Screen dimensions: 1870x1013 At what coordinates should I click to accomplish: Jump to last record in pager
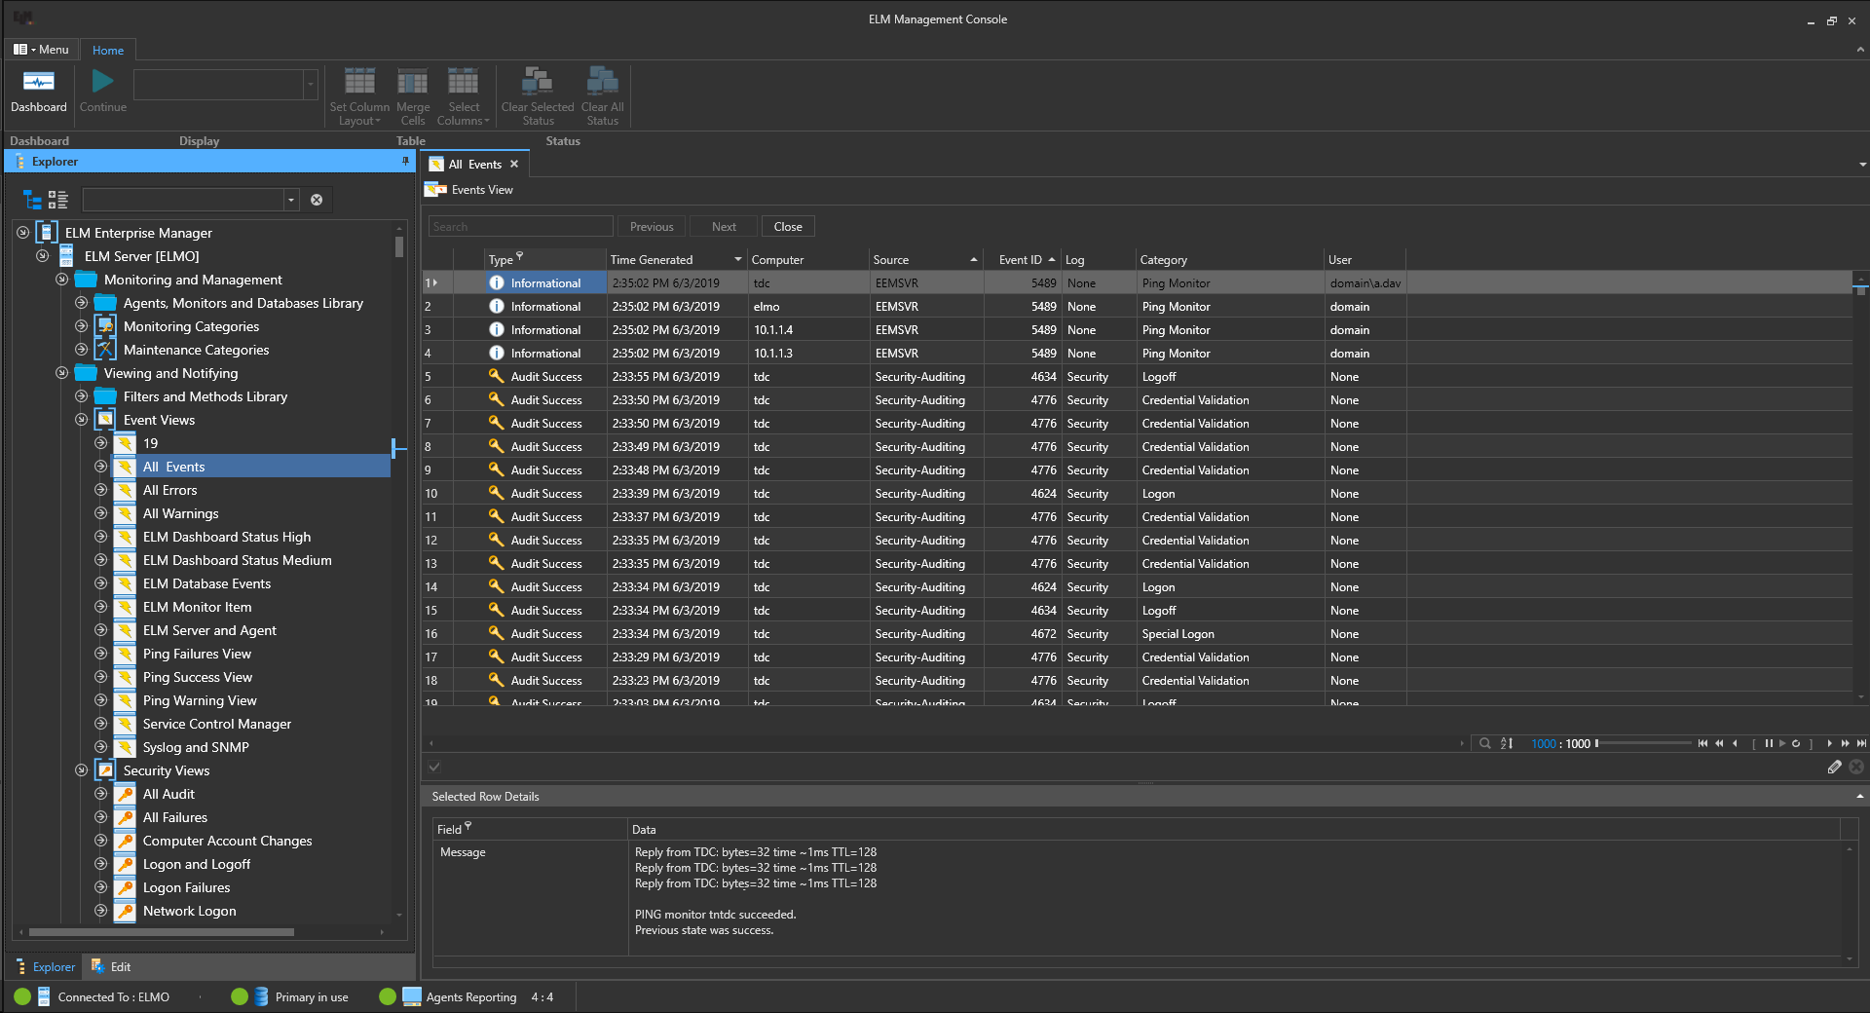point(1861,743)
